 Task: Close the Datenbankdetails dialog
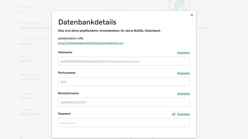point(192,15)
